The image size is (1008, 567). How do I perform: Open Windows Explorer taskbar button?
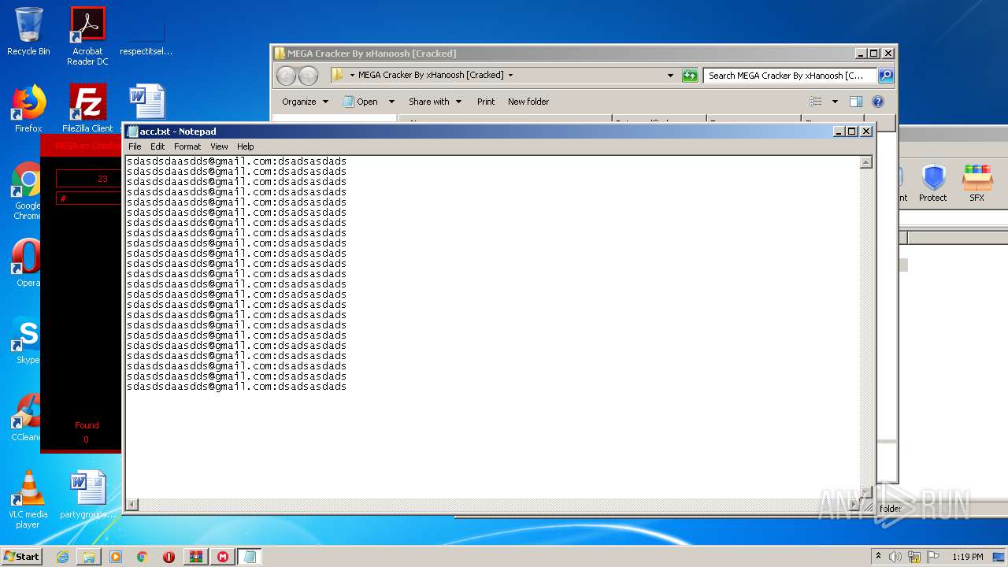coord(89,557)
